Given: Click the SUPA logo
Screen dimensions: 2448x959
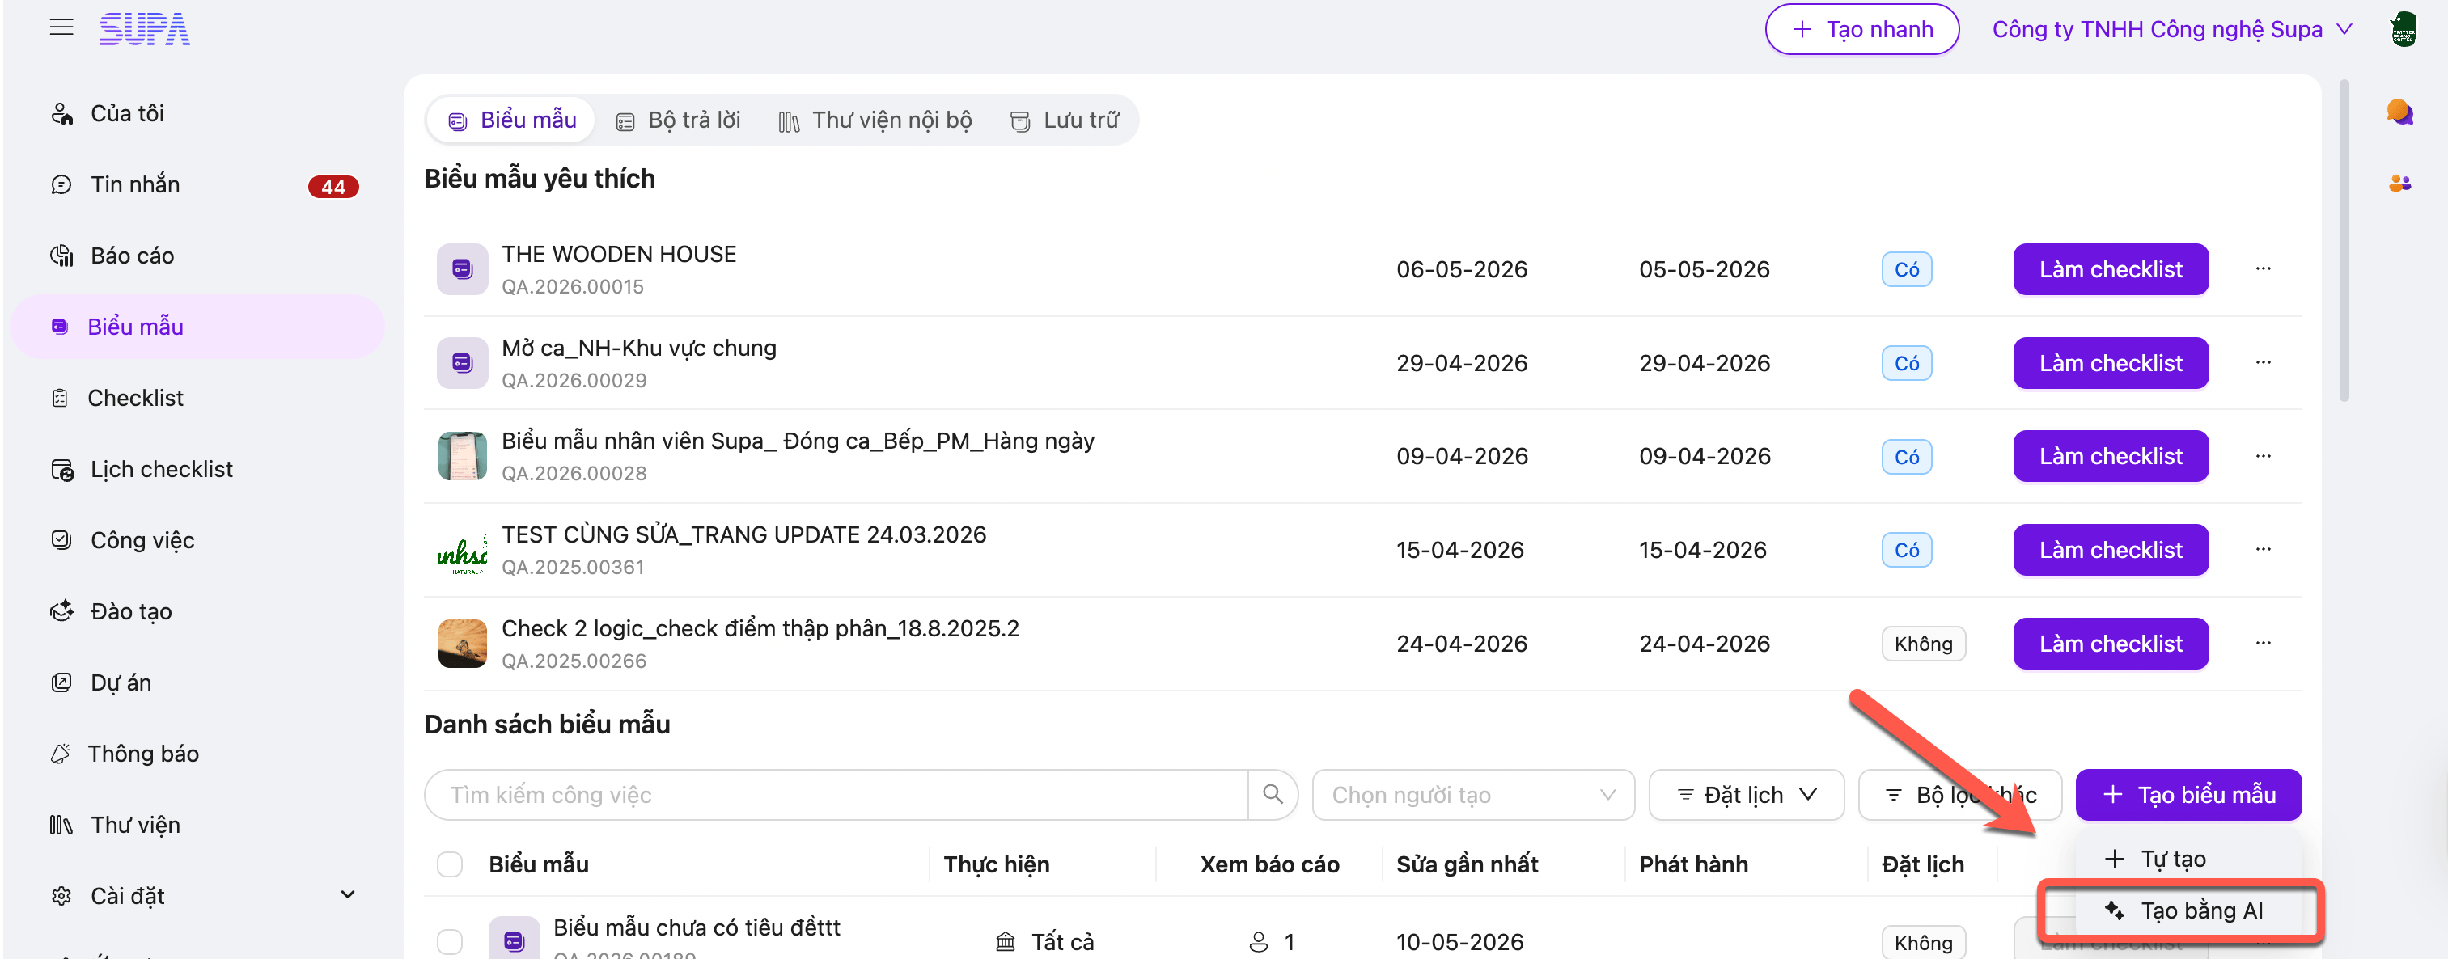Looking at the screenshot, I should coord(145,29).
